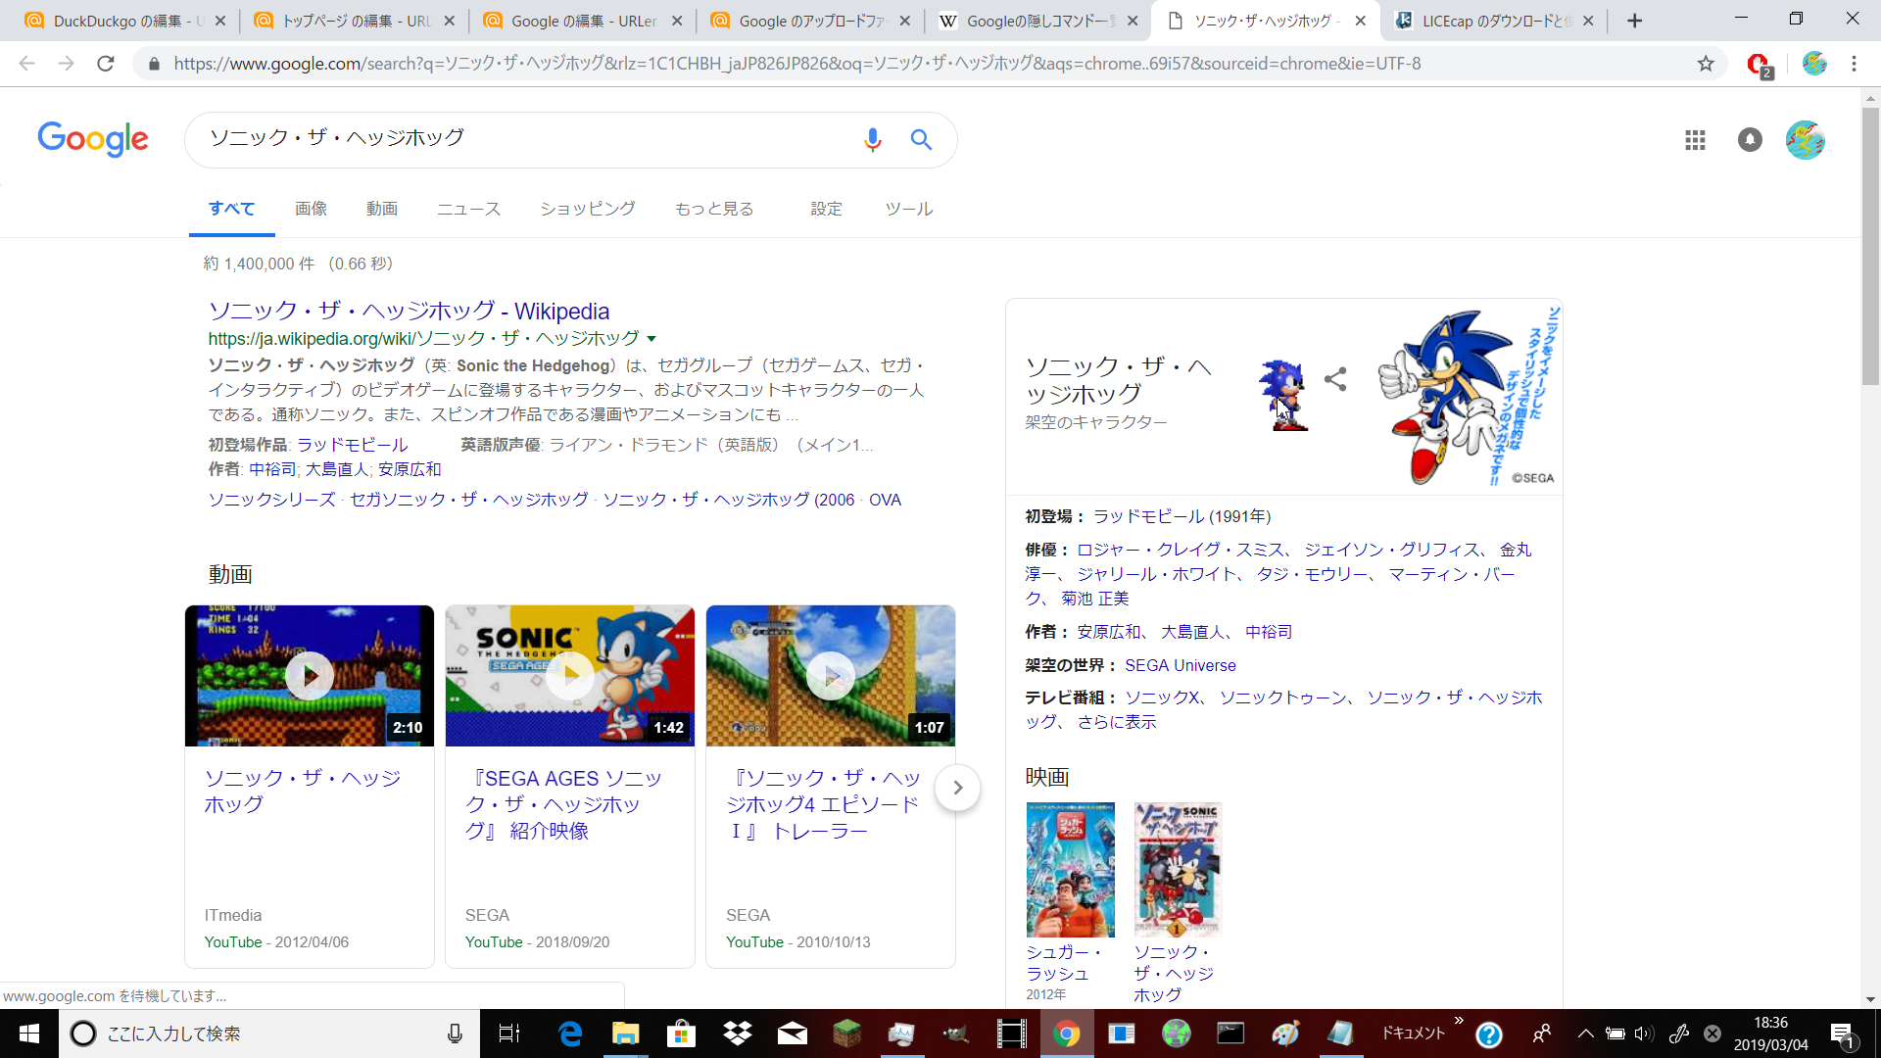Open ソニックX link in knowledge panel
This screenshot has width=1881, height=1058.
[1162, 697]
